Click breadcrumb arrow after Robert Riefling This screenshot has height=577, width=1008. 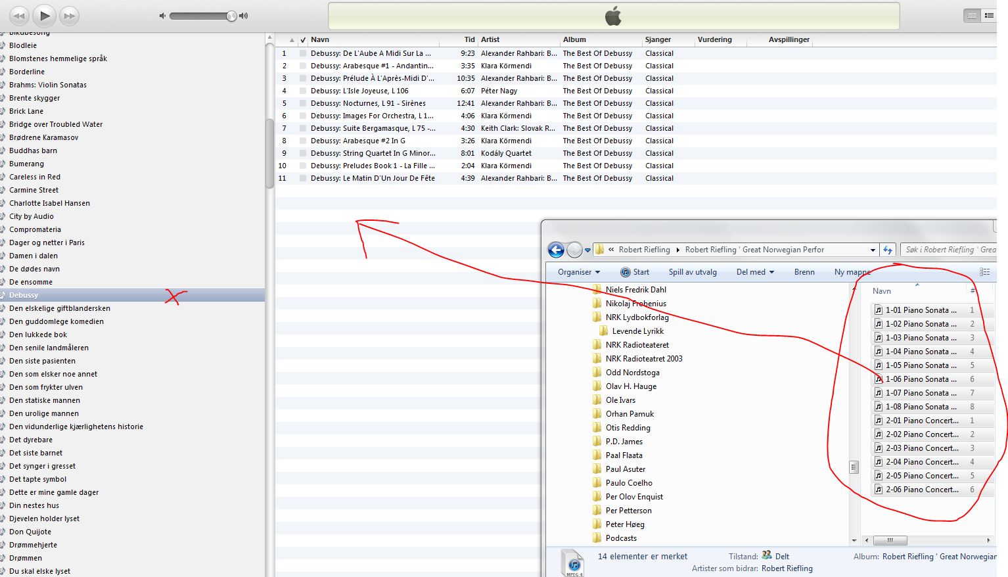(678, 250)
